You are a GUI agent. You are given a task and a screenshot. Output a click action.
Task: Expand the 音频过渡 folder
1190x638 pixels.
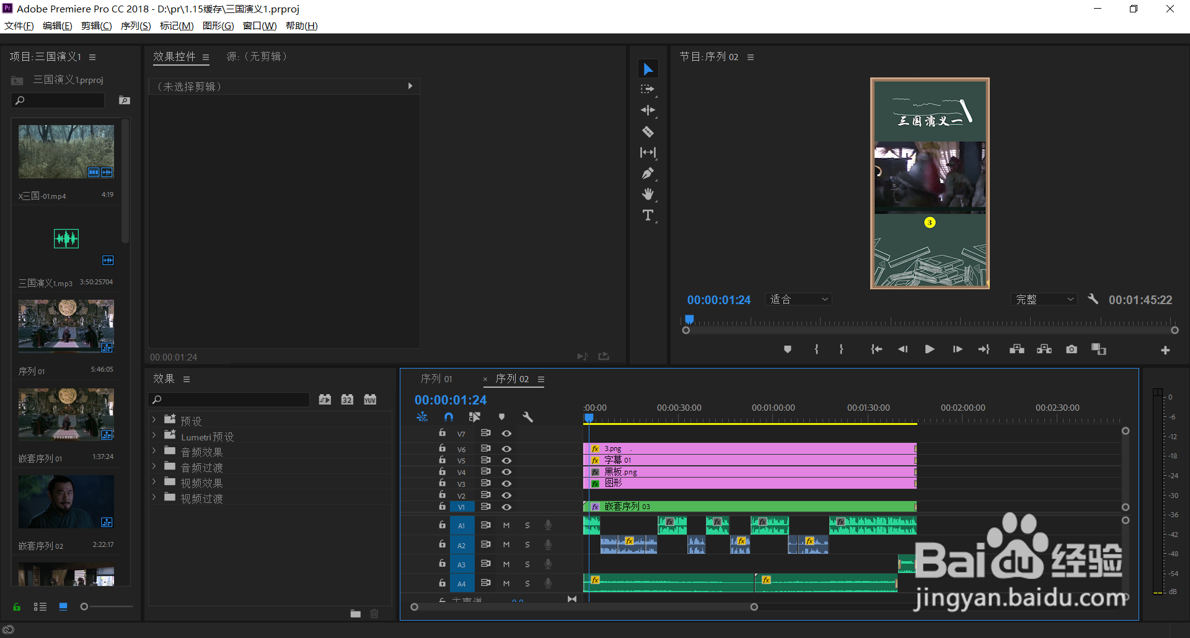(154, 466)
